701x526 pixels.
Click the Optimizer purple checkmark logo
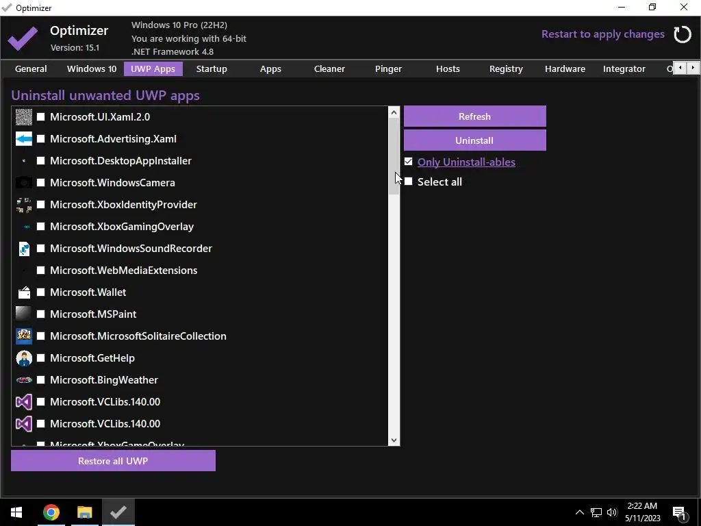[x=23, y=38]
